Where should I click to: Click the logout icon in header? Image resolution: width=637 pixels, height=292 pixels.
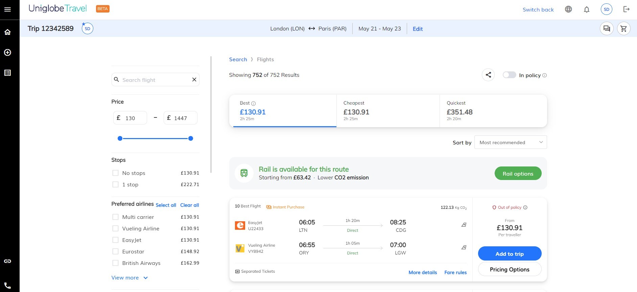point(626,9)
